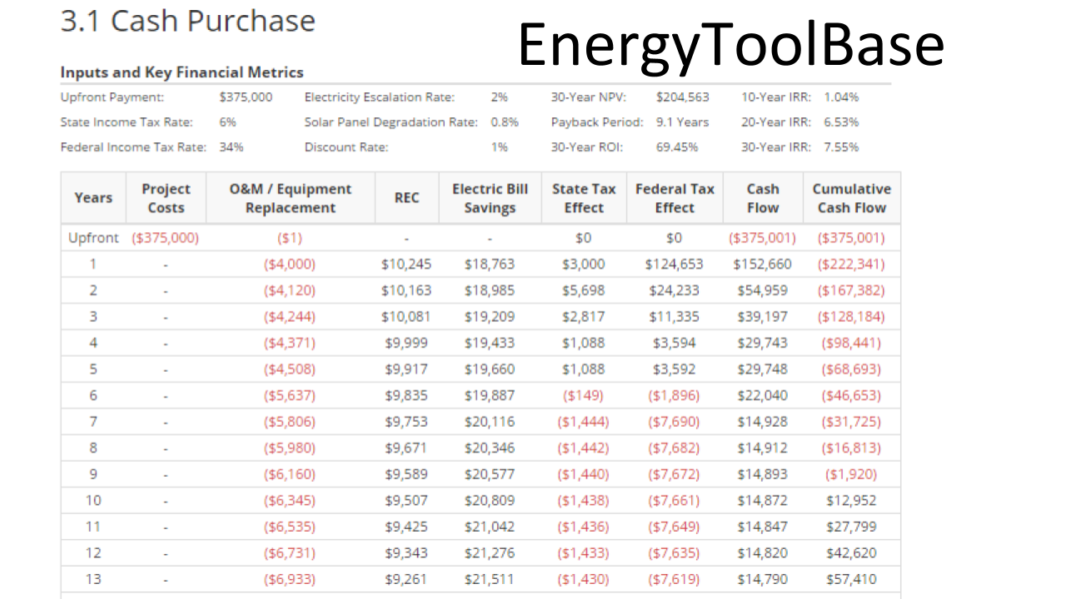This screenshot has width=1066, height=599.
Task: Select the 'Electricity Escalation Rate:' label
Action: (380, 97)
